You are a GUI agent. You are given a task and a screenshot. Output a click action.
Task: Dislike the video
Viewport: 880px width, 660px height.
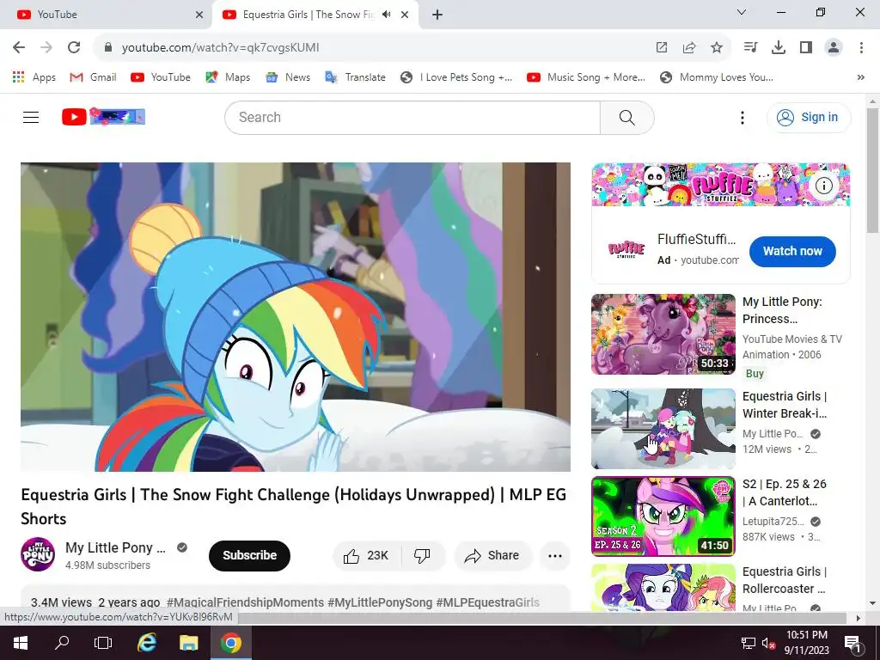423,556
